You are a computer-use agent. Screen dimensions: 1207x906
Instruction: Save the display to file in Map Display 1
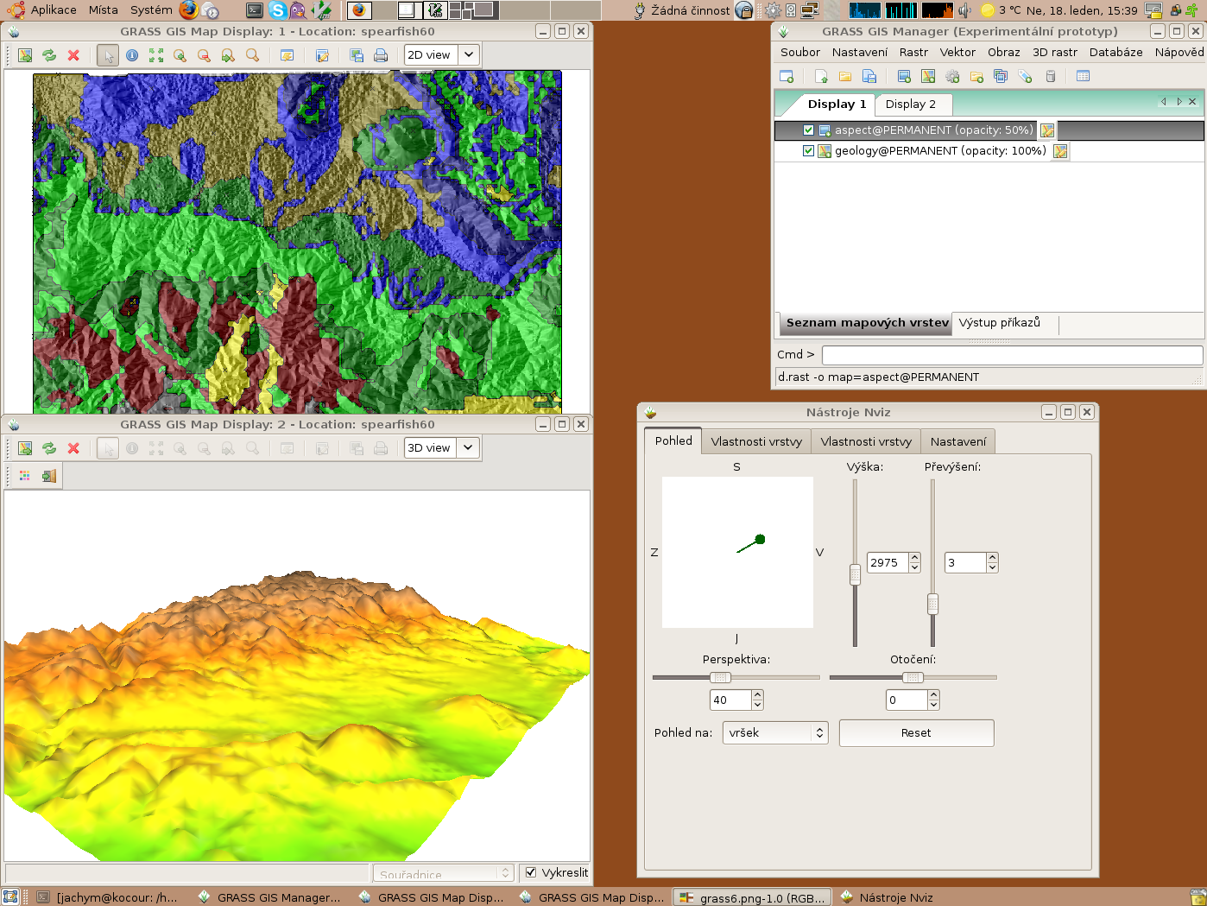point(357,55)
